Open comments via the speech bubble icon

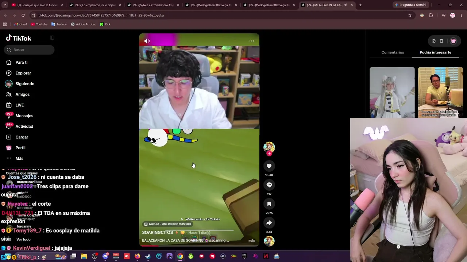point(269,185)
